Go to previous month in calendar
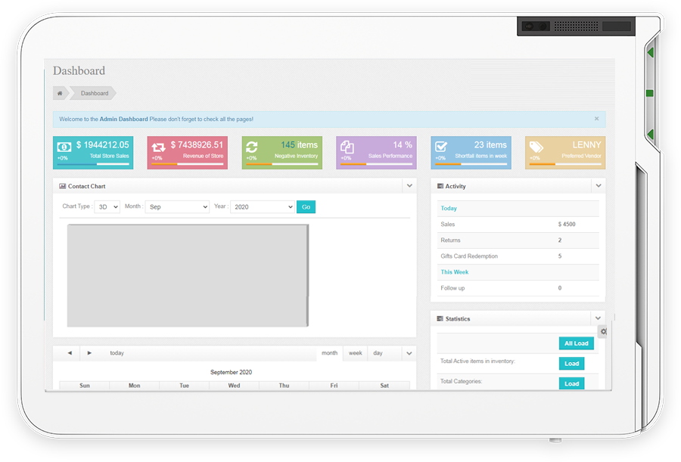 [70, 353]
